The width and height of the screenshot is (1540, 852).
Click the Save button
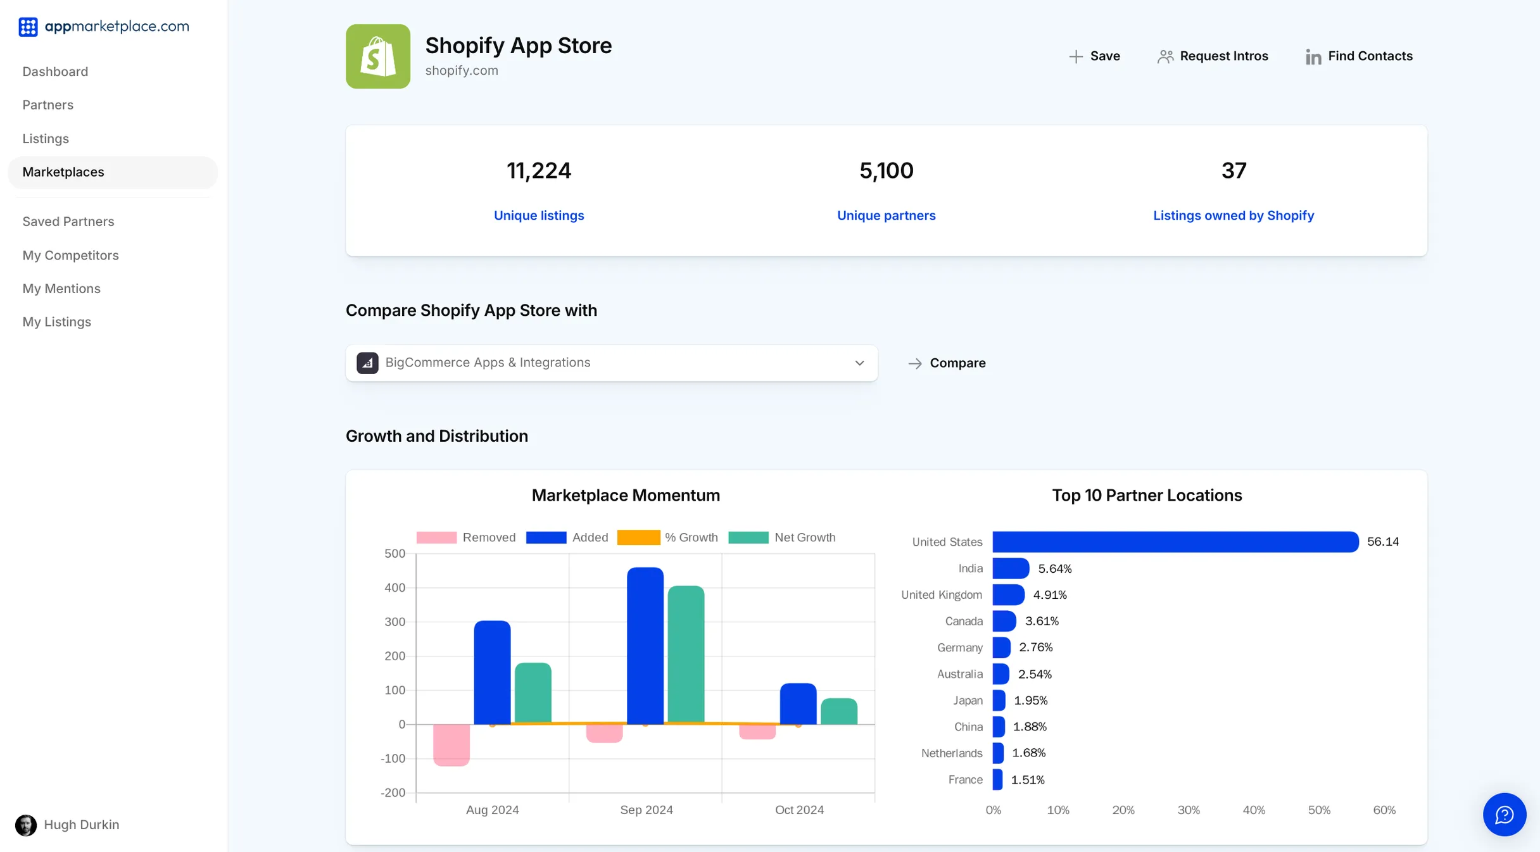[1094, 56]
